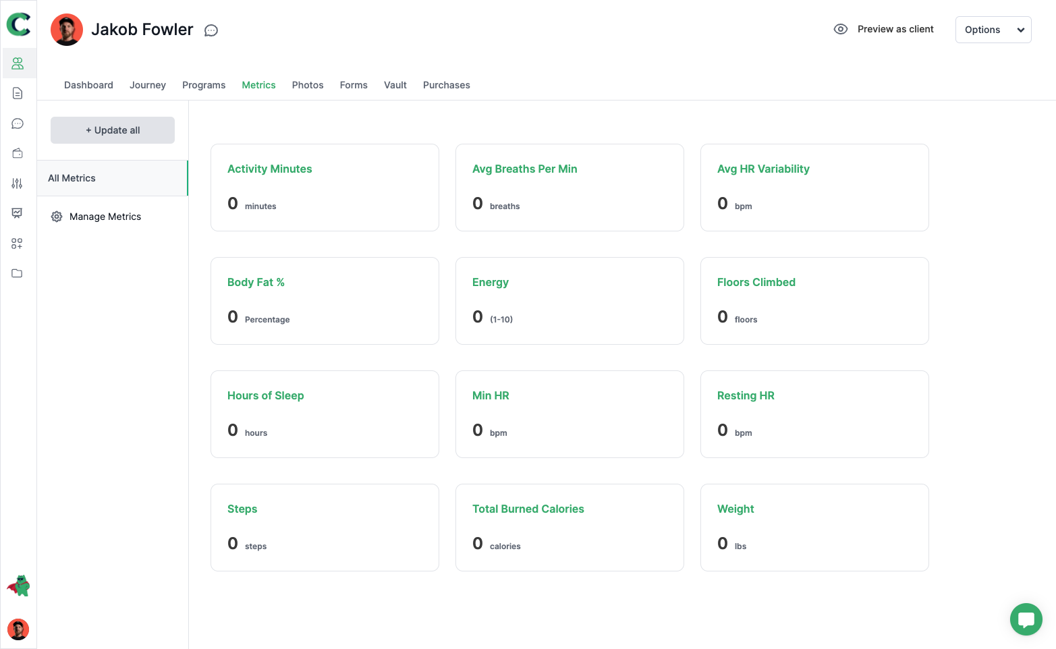The image size is (1056, 649).
Task: Click the eye Preview as client icon
Action: tap(841, 29)
